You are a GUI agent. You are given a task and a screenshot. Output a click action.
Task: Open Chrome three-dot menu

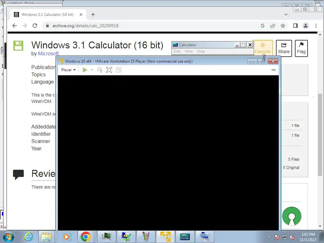pos(316,26)
